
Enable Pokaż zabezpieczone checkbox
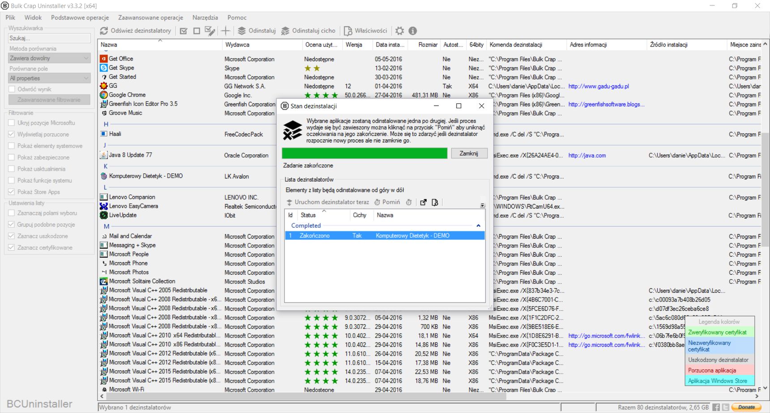click(12, 158)
